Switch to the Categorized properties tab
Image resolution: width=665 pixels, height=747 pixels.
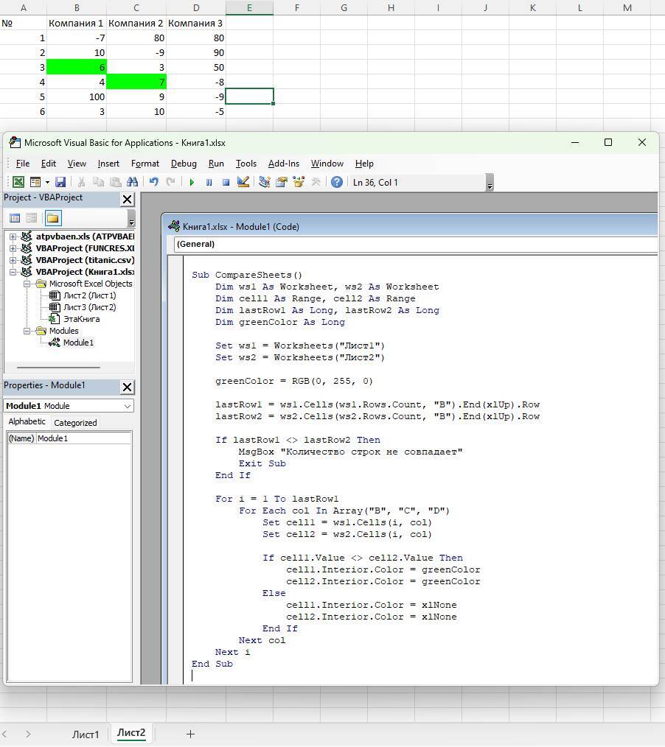[75, 423]
